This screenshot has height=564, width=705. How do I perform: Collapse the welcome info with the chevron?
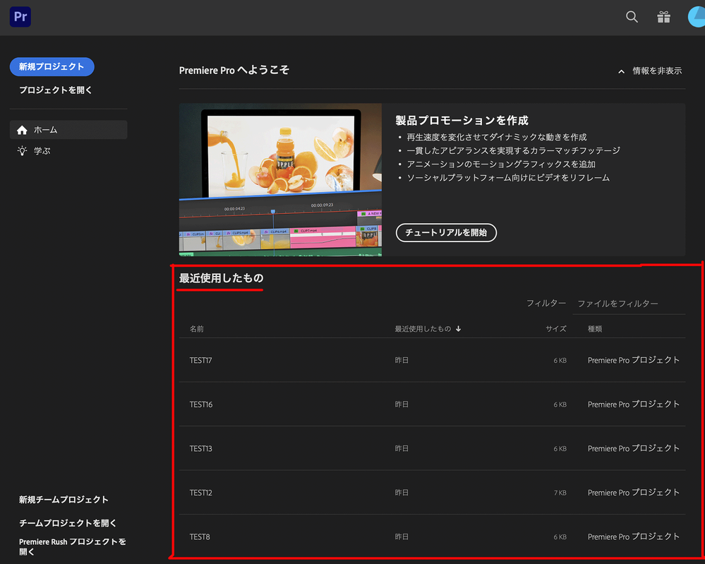pyautogui.click(x=621, y=71)
